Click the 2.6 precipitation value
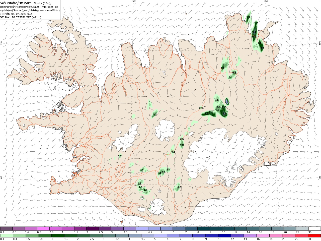 [206, 114]
